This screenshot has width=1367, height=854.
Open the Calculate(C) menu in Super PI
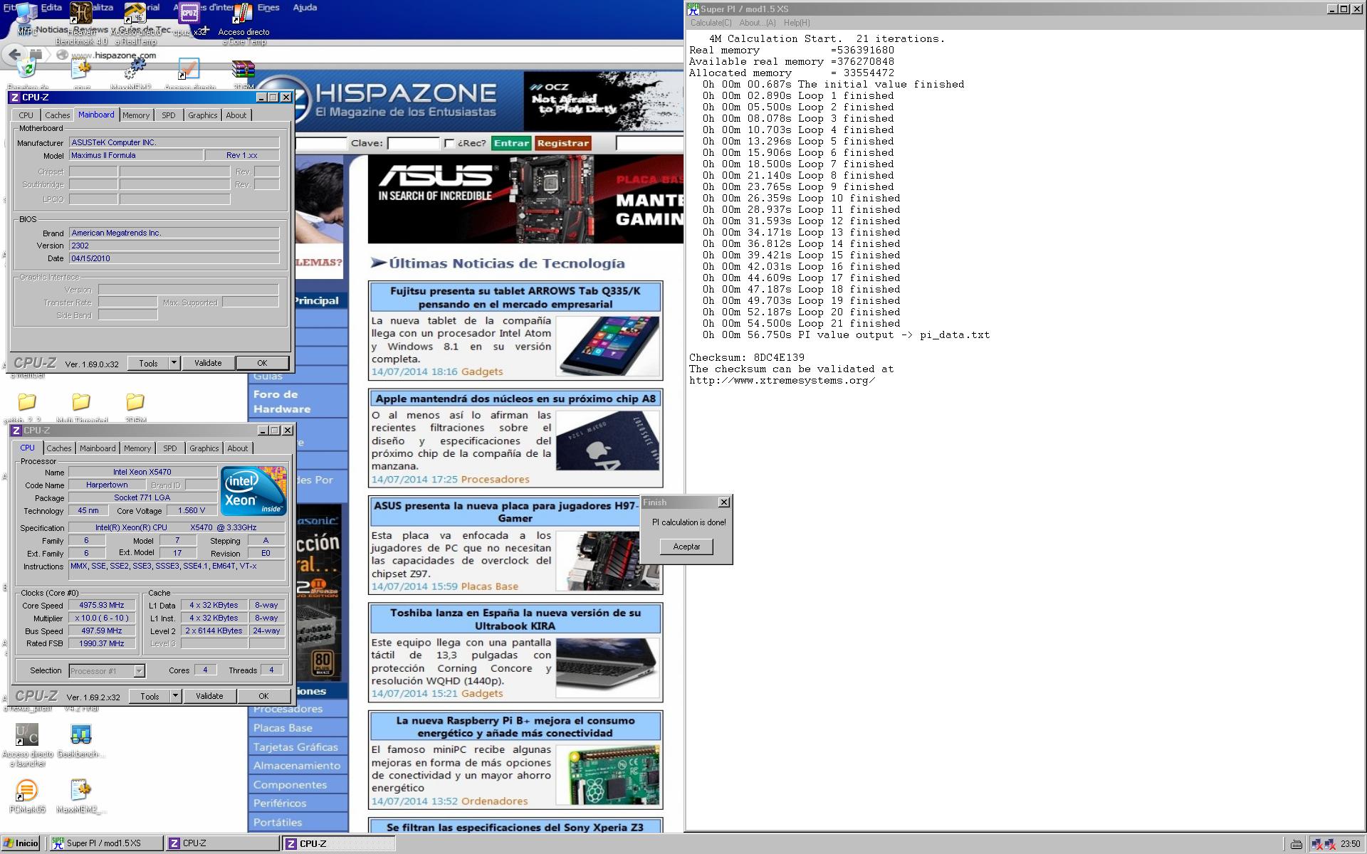(710, 23)
